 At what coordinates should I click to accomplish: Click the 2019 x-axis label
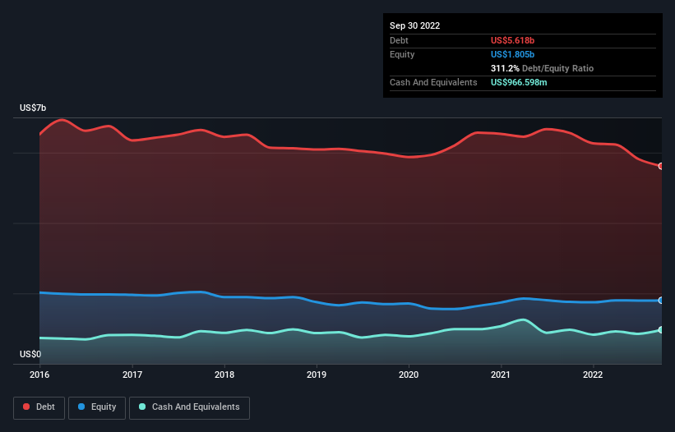tap(317, 375)
